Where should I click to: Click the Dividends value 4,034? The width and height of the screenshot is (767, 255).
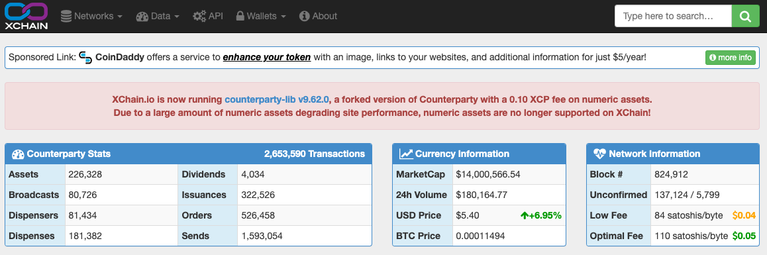tap(253, 175)
